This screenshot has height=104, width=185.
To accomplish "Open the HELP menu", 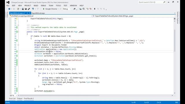I will [x=82, y=5].
